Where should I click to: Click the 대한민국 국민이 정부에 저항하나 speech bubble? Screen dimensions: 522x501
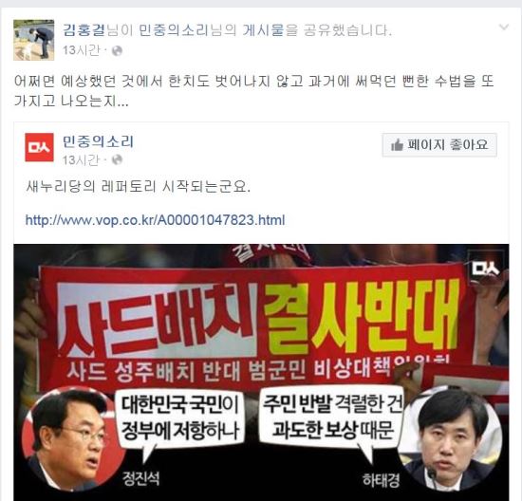coord(180,418)
